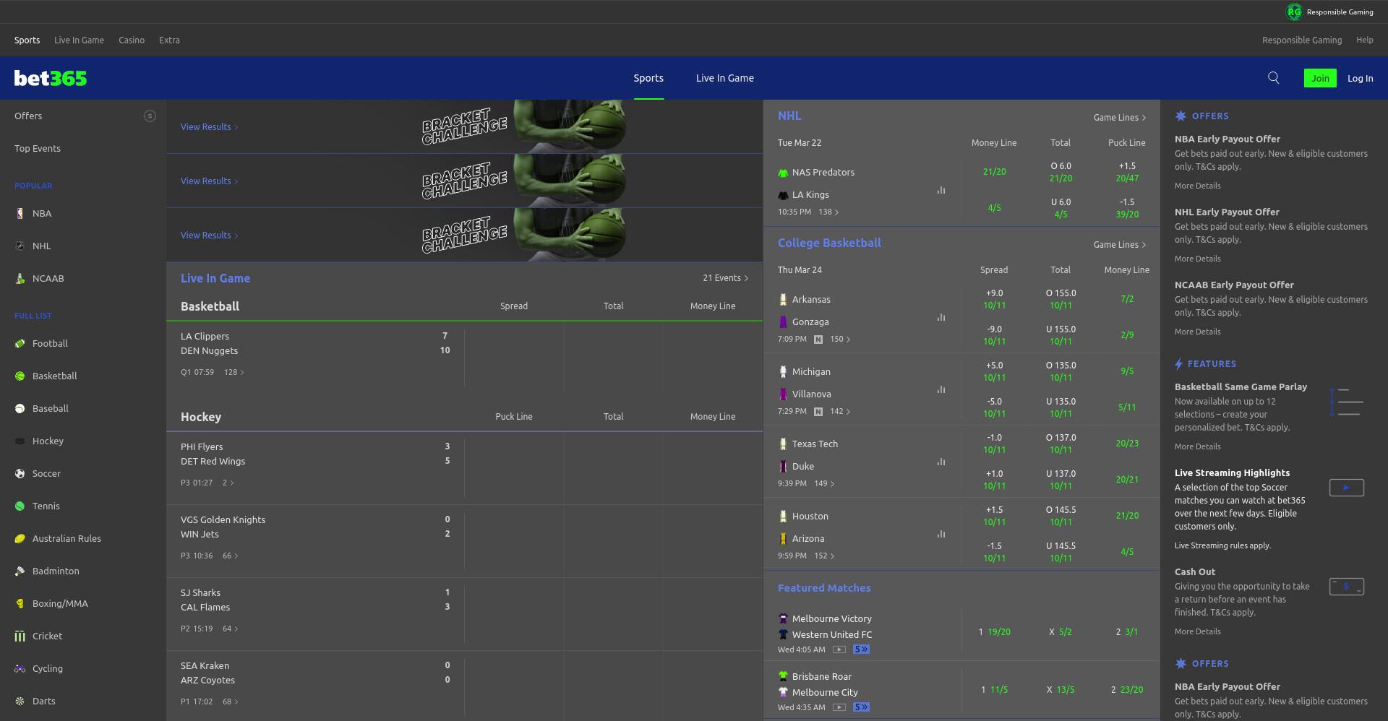Image resolution: width=1388 pixels, height=721 pixels.
Task: Expand 68 markets for Kraken vs Coyotes
Action: 230,701
